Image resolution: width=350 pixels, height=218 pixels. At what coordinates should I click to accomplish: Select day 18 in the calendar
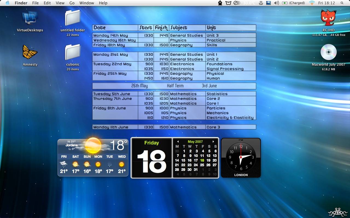pyautogui.click(x=202, y=160)
